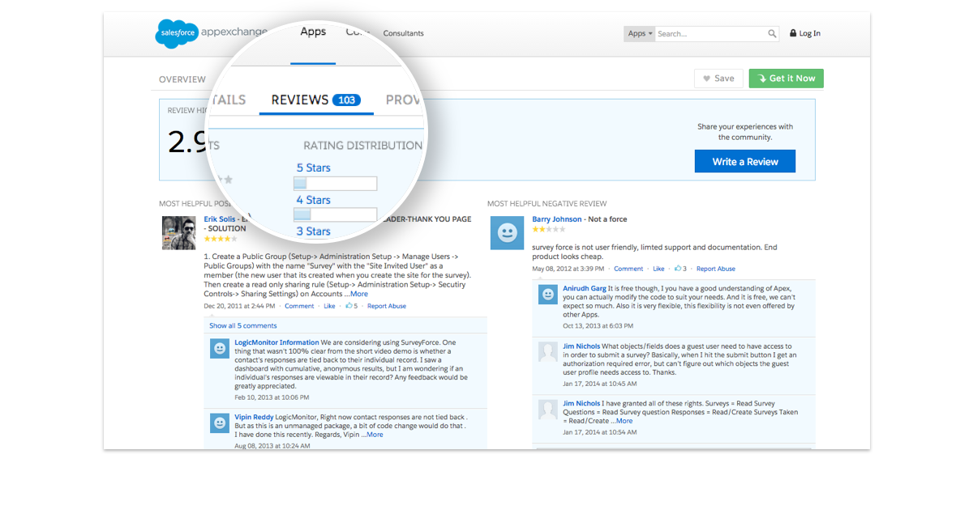Image resolution: width=973 pixels, height=518 pixels.
Task: Click the lock icon beside Log In
Action: pyautogui.click(x=793, y=33)
